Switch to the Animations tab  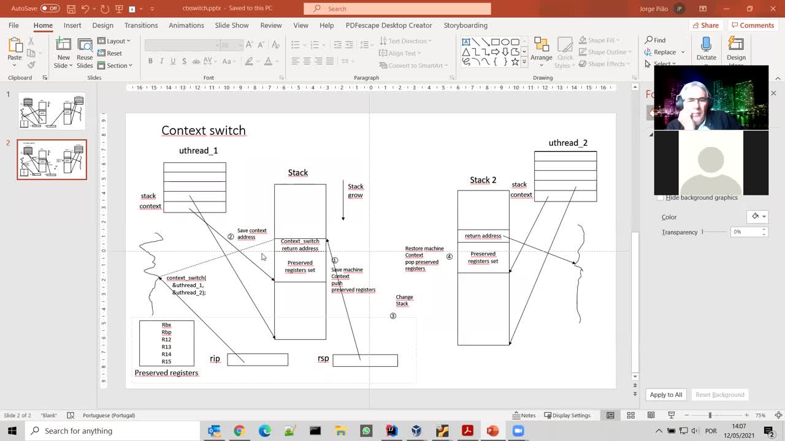[186, 25]
